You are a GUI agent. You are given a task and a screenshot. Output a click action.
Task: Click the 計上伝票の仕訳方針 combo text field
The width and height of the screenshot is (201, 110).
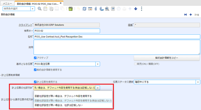(64, 88)
